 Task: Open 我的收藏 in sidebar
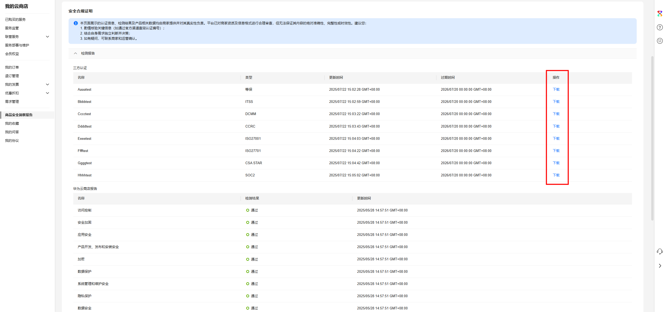[12, 123]
